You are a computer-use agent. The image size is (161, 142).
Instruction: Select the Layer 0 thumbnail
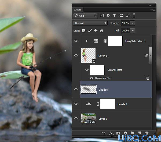89,118
